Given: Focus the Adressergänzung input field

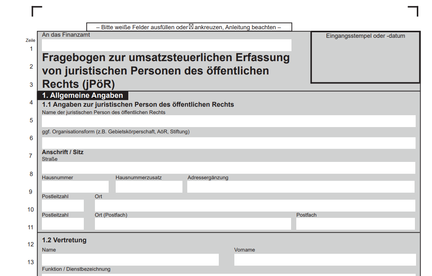Looking at the screenshot, I should [x=301, y=187].
